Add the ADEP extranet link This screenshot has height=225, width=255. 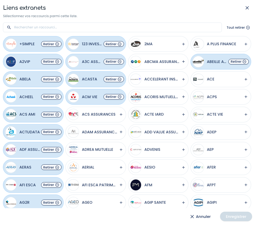point(246,132)
